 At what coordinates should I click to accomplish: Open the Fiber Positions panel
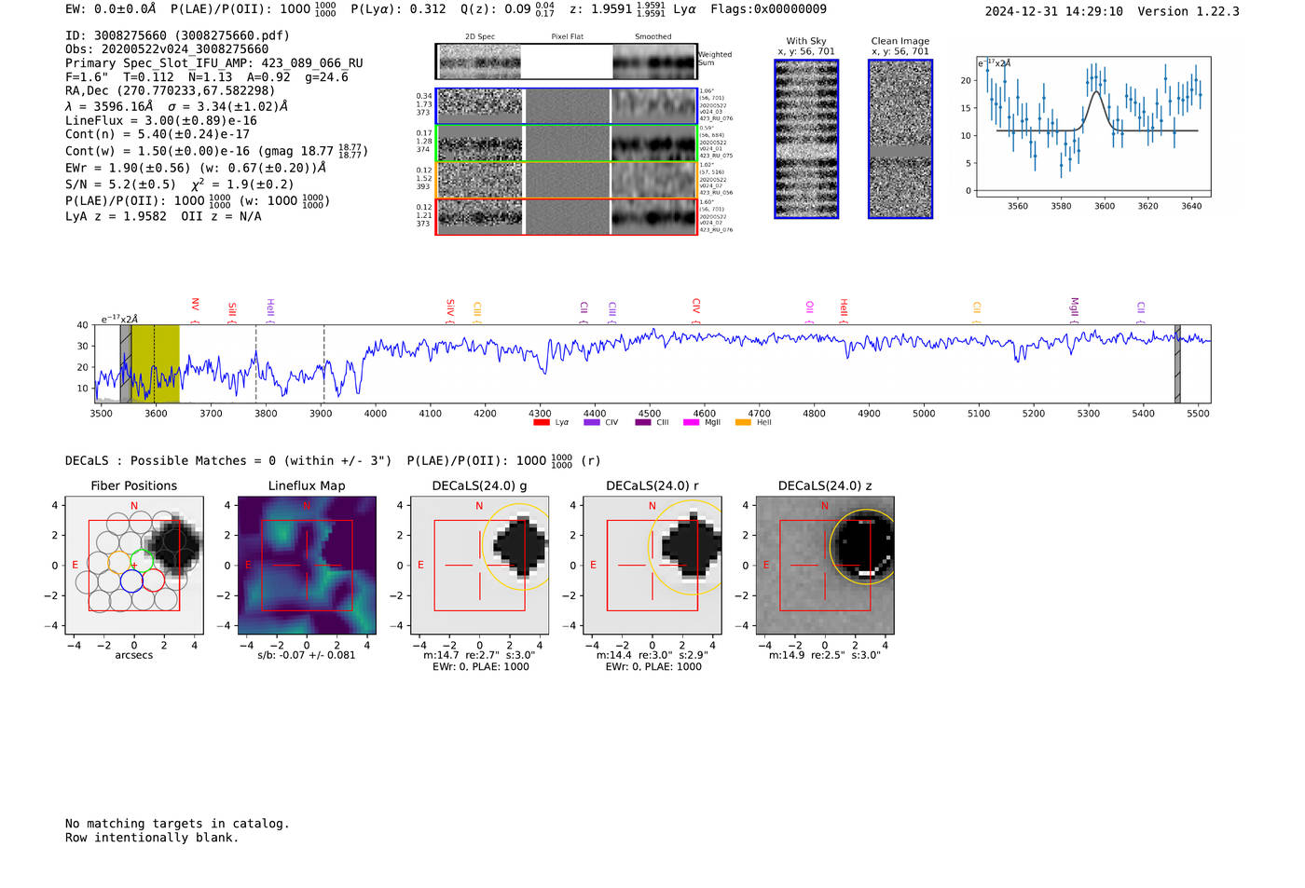[134, 565]
